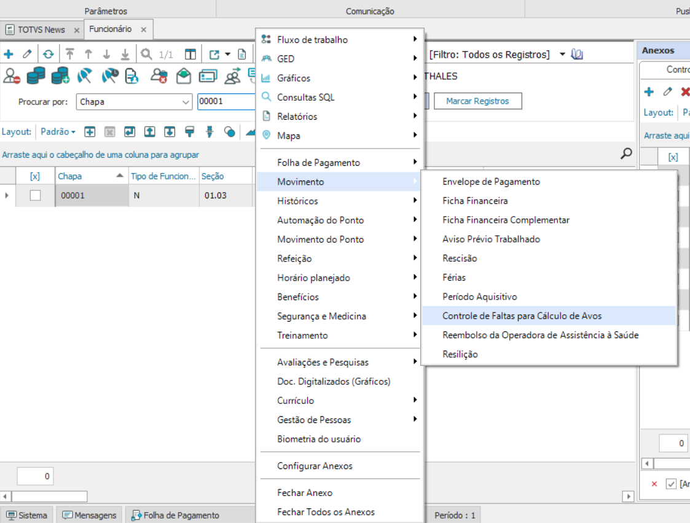Viewport: 690px width, 523px height.
Task: Expand the Folha de Pagamento submenu
Action: (x=340, y=163)
